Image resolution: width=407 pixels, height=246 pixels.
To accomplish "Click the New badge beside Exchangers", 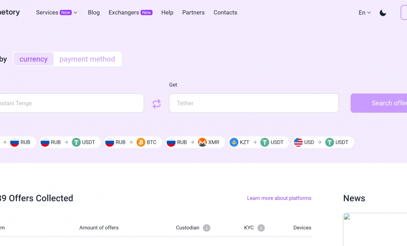I will 147,12.
